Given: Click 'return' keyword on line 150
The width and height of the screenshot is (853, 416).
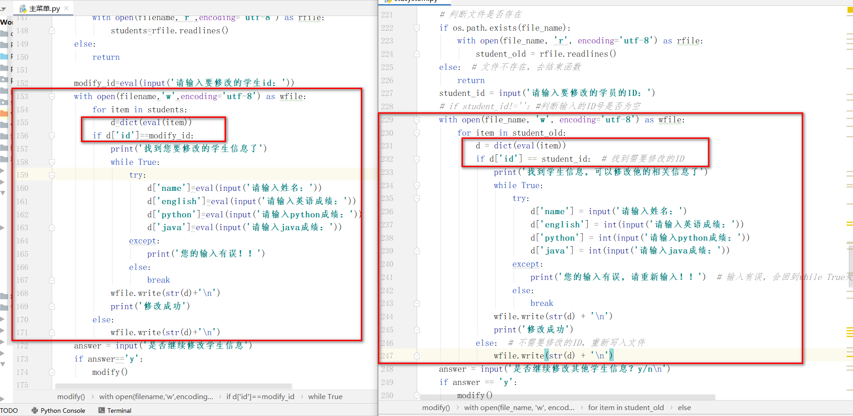Looking at the screenshot, I should [106, 57].
